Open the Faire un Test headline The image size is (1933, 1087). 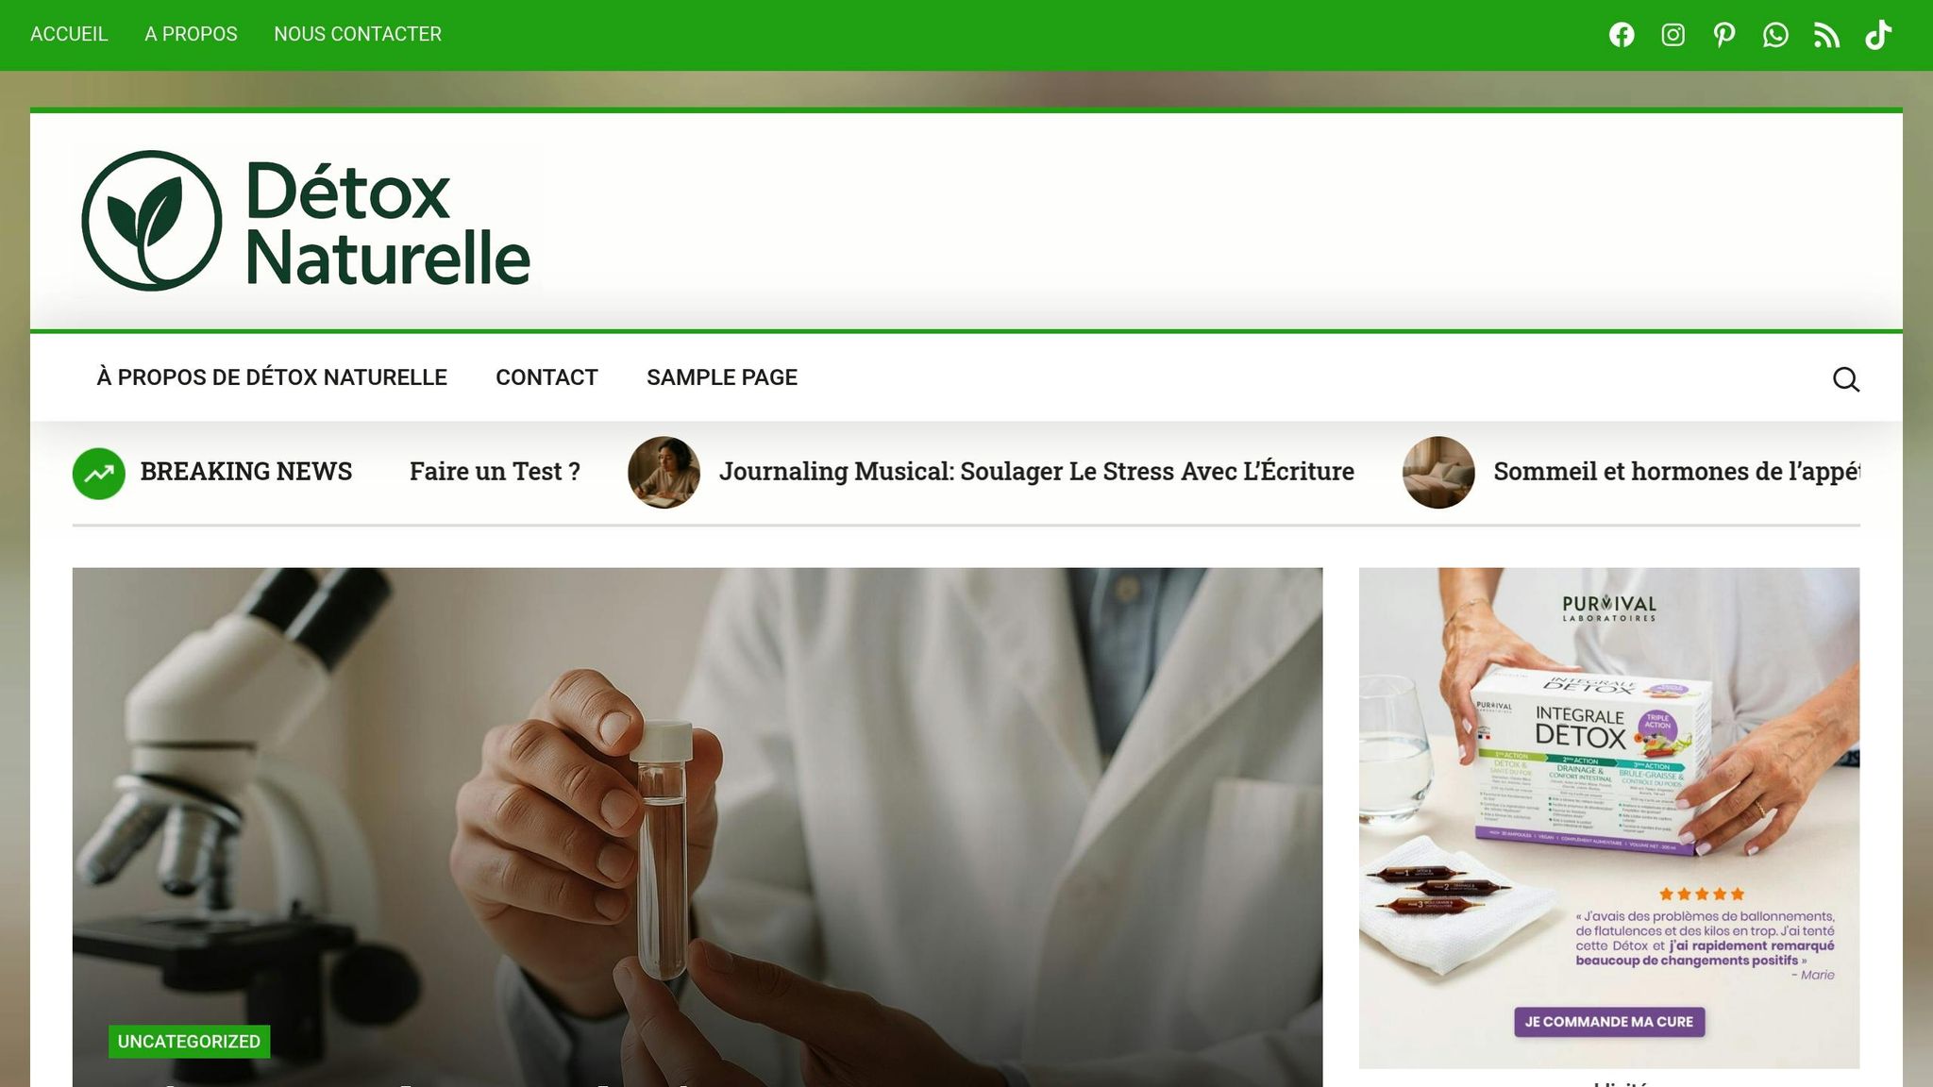tap(495, 471)
